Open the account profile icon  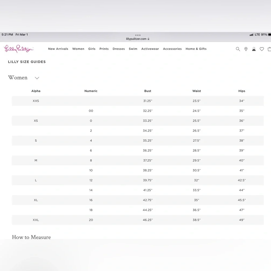click(254, 49)
